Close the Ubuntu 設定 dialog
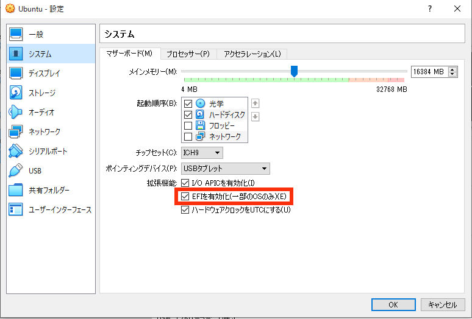Screen dimensions: 472x319 (457, 9)
